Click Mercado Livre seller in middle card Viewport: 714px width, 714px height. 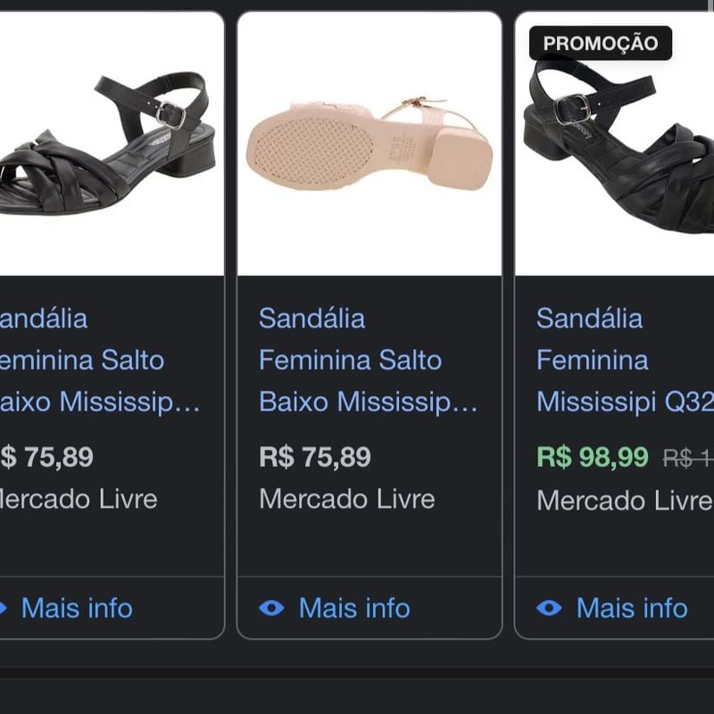(347, 499)
